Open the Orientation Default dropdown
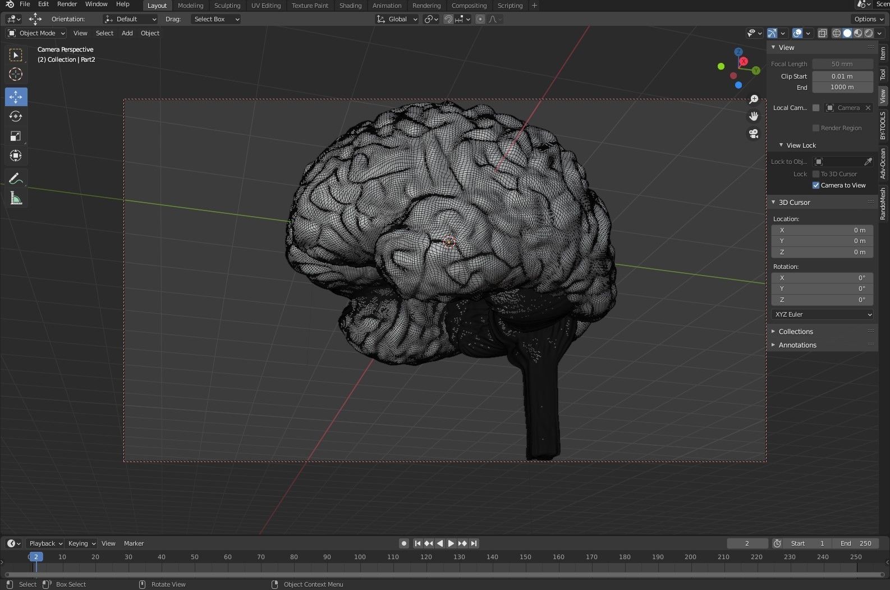Image resolution: width=890 pixels, height=590 pixels. pos(130,19)
